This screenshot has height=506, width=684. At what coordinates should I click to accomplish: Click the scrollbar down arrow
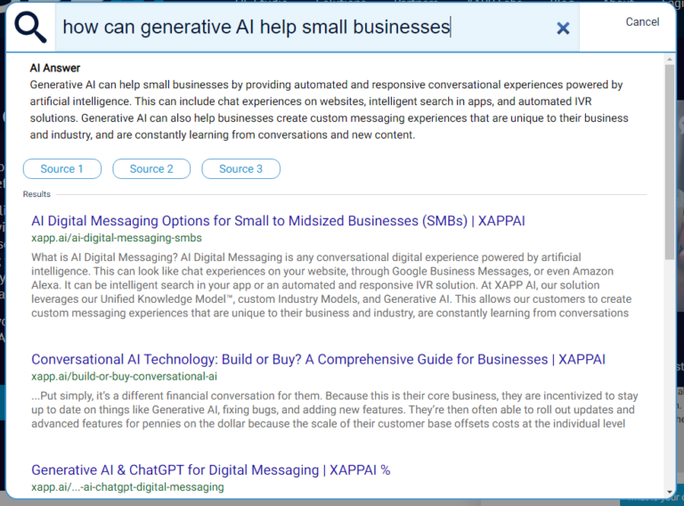click(x=670, y=491)
